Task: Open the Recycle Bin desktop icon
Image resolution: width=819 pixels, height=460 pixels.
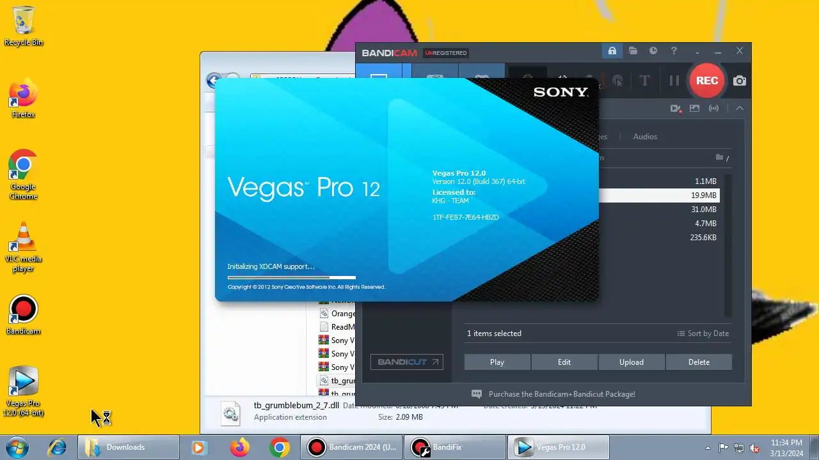Action: click(x=24, y=26)
